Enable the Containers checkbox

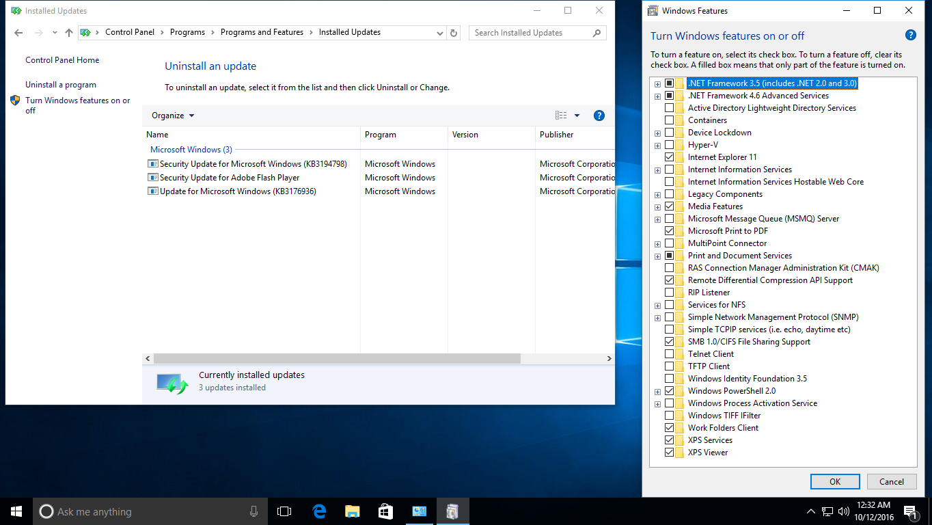(x=669, y=120)
